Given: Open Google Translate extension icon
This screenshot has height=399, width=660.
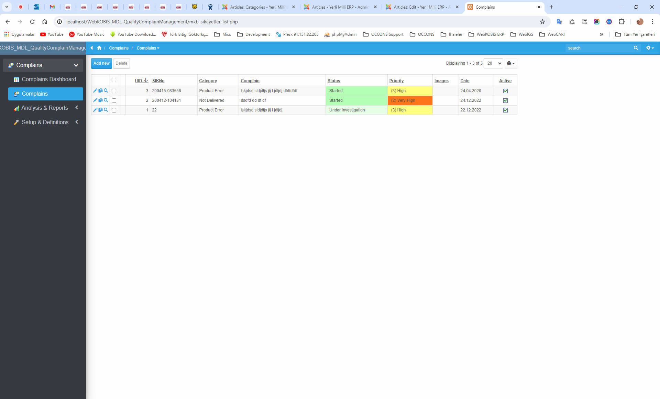Looking at the screenshot, I should 559,22.
